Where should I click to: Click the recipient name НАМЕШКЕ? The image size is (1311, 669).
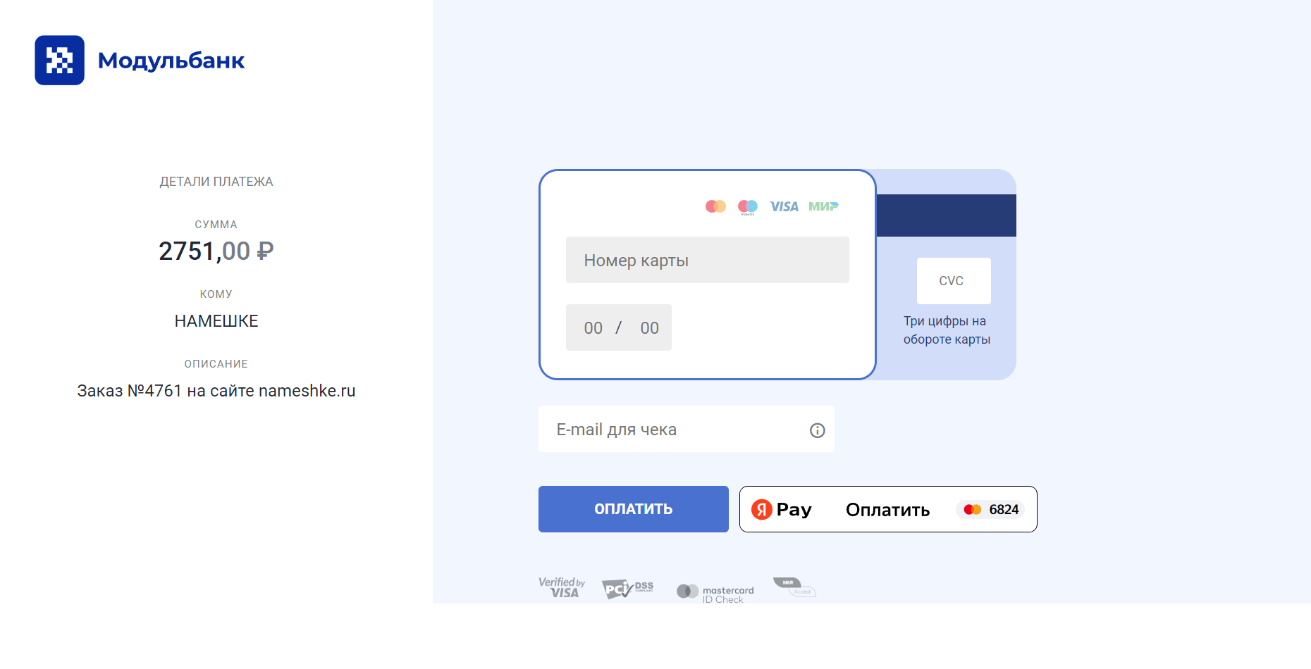[216, 321]
